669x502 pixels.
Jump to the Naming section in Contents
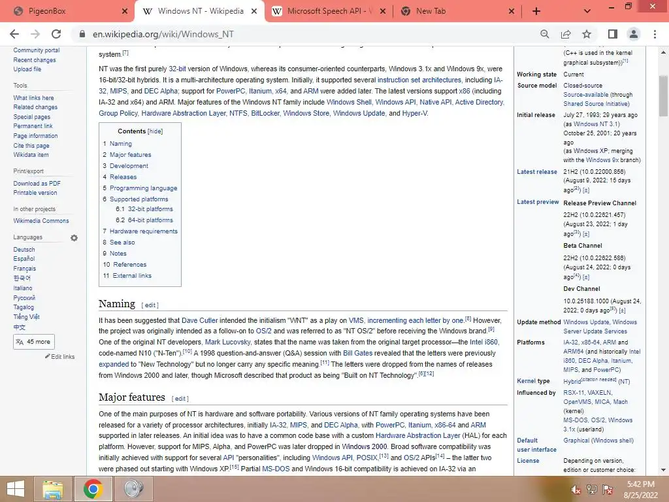[x=121, y=144]
